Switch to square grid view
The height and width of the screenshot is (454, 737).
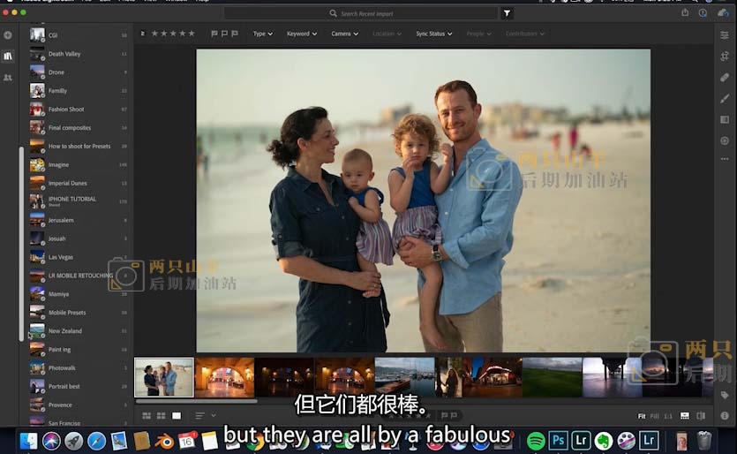tap(162, 415)
